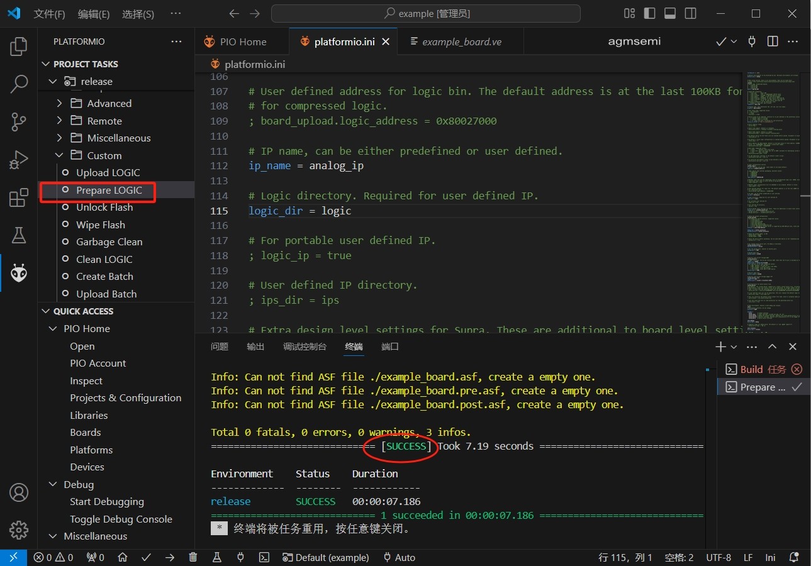Viewport: 811px width, 566px height.
Task: Open the Accounts menu icon
Action: [19, 492]
